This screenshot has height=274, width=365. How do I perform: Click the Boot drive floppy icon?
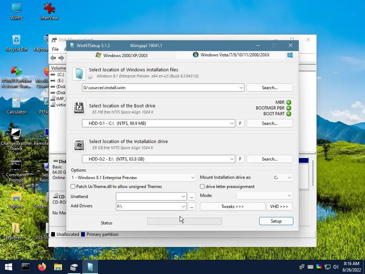(79, 108)
